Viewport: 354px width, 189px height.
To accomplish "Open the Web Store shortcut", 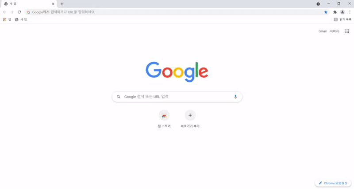I will (164, 119).
